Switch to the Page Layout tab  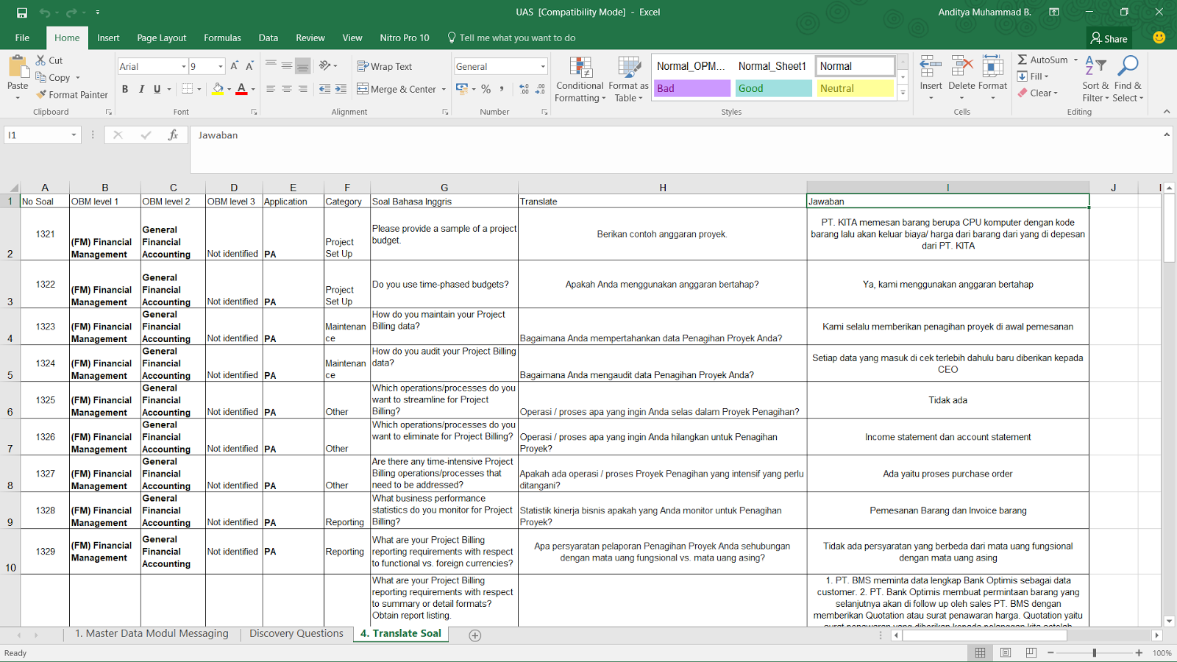[x=162, y=38]
